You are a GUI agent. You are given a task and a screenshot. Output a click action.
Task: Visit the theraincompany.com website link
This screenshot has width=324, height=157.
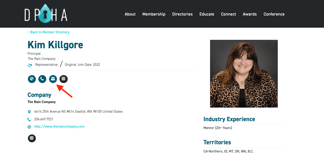pyautogui.click(x=59, y=127)
